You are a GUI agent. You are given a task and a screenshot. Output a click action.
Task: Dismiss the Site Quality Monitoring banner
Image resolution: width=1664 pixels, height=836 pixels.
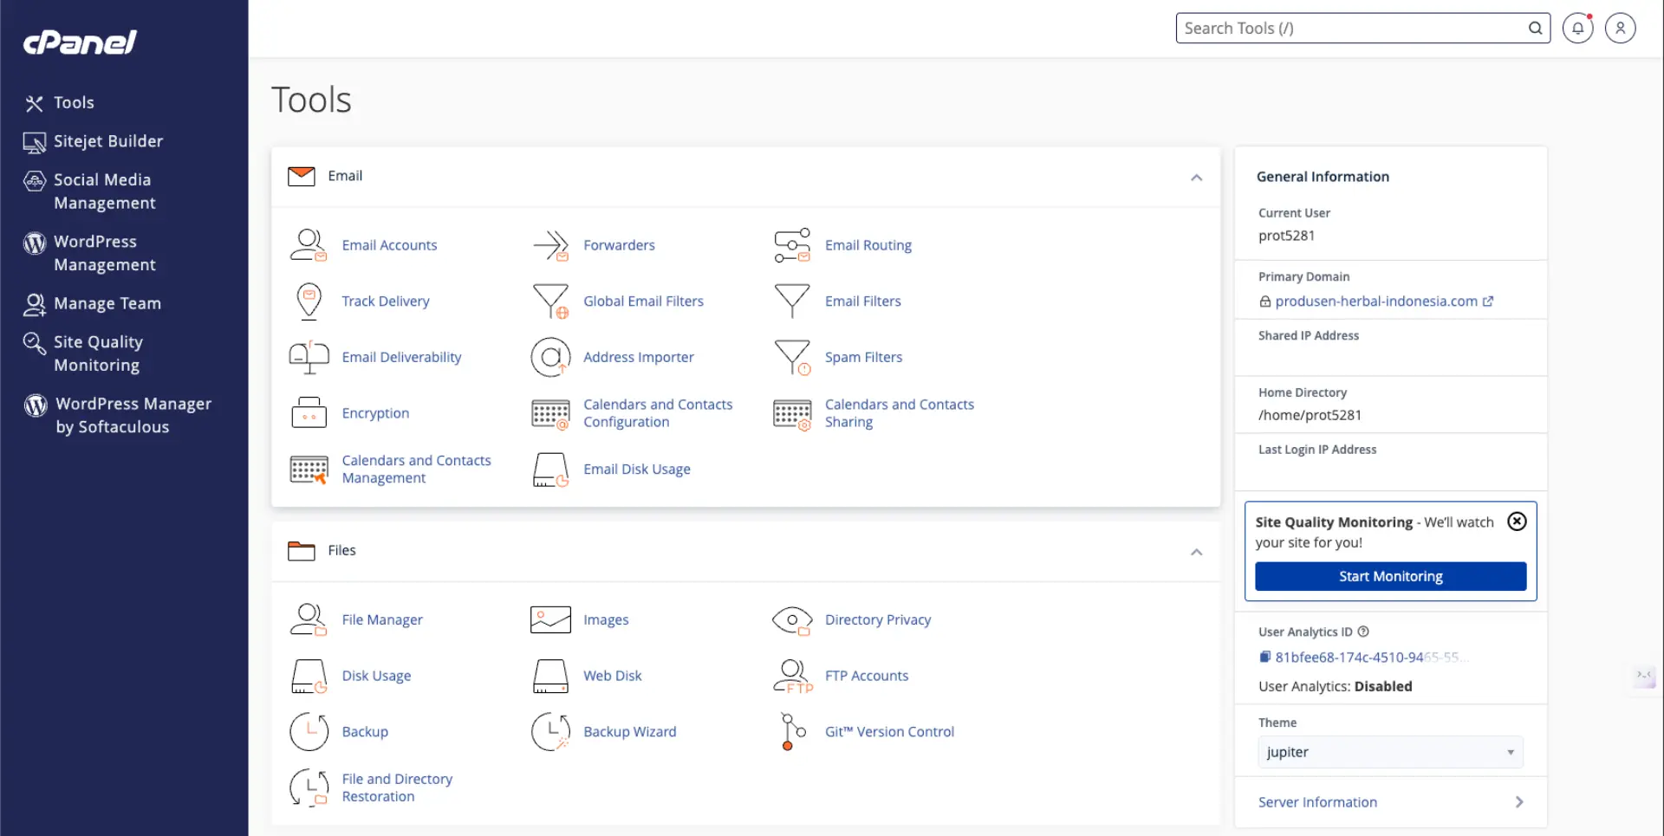pyautogui.click(x=1517, y=522)
